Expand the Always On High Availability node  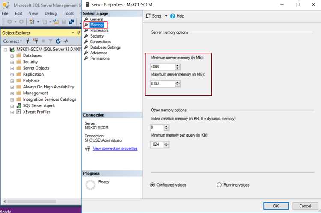(x=12, y=87)
